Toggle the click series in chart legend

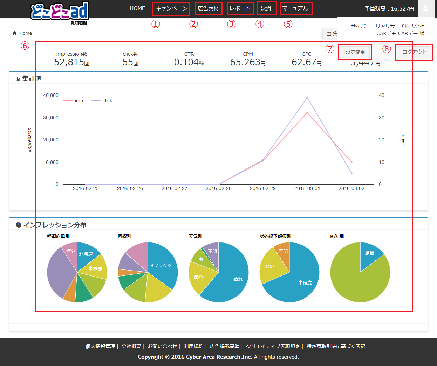click(102, 101)
